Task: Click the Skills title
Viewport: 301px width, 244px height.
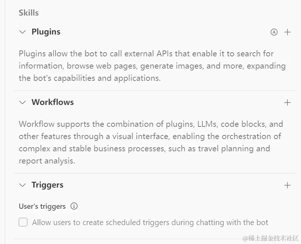Action: click(x=29, y=13)
